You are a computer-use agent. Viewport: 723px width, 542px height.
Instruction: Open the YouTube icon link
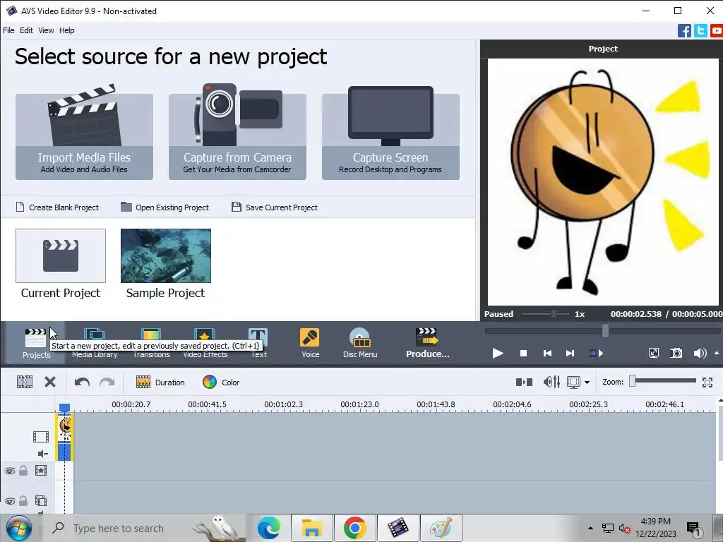[x=717, y=31]
